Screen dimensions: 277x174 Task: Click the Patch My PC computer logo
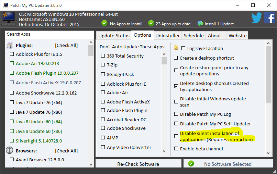point(9,19)
